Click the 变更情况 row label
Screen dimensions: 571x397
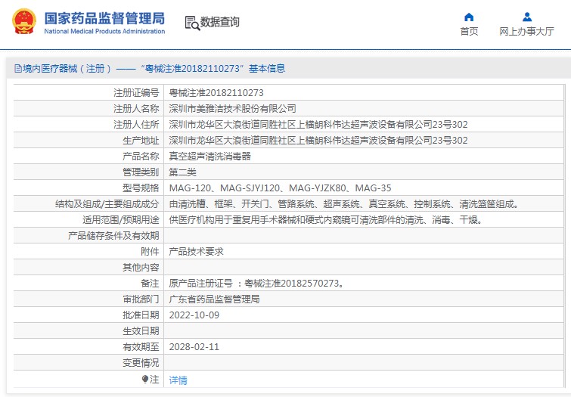tap(141, 363)
